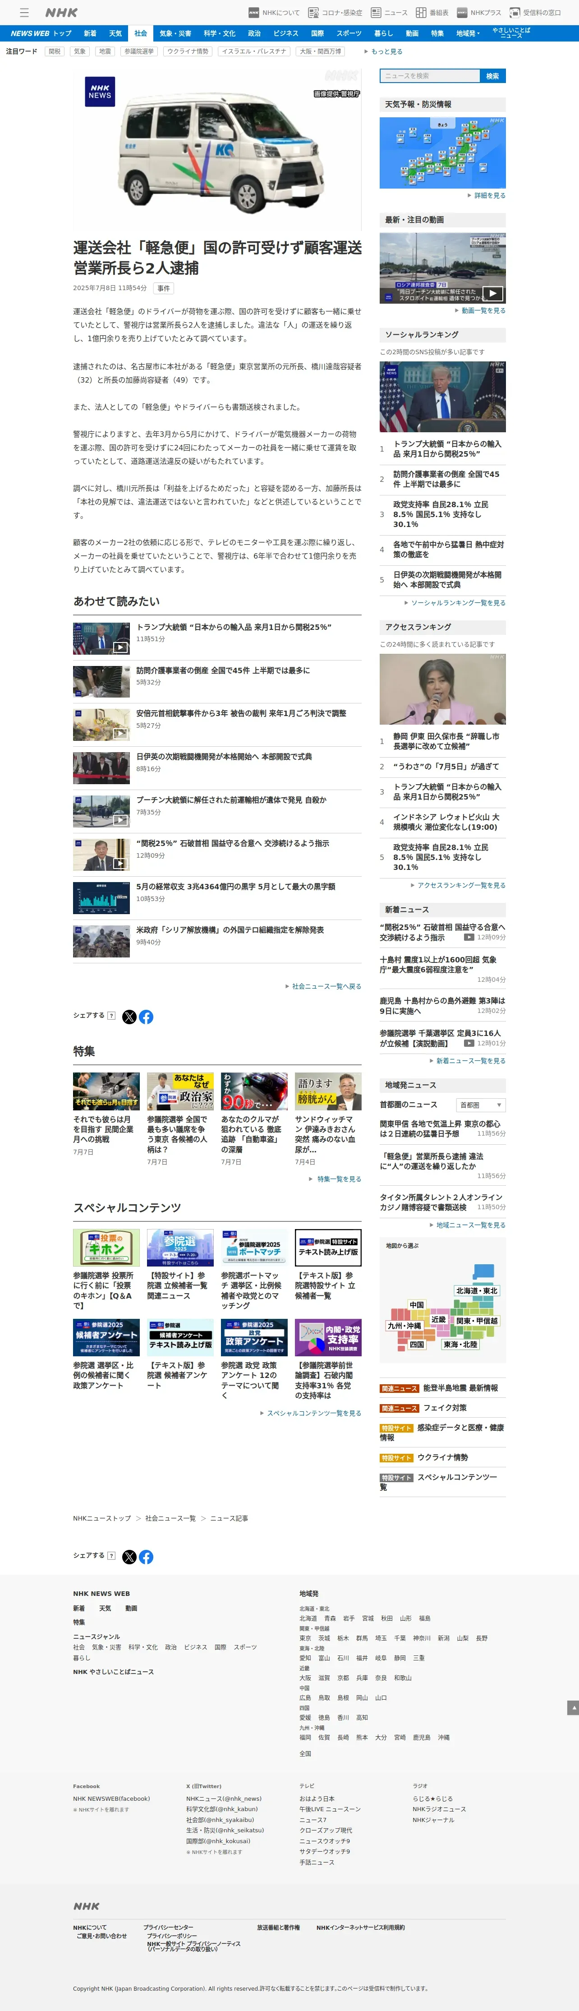
Task: Select 国際 navigation tab
Action: pos(317,33)
